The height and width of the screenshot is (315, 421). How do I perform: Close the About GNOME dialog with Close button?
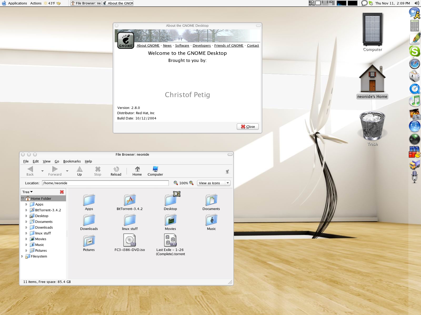tap(248, 127)
